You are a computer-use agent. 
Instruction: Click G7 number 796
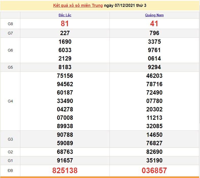tap(154, 33)
